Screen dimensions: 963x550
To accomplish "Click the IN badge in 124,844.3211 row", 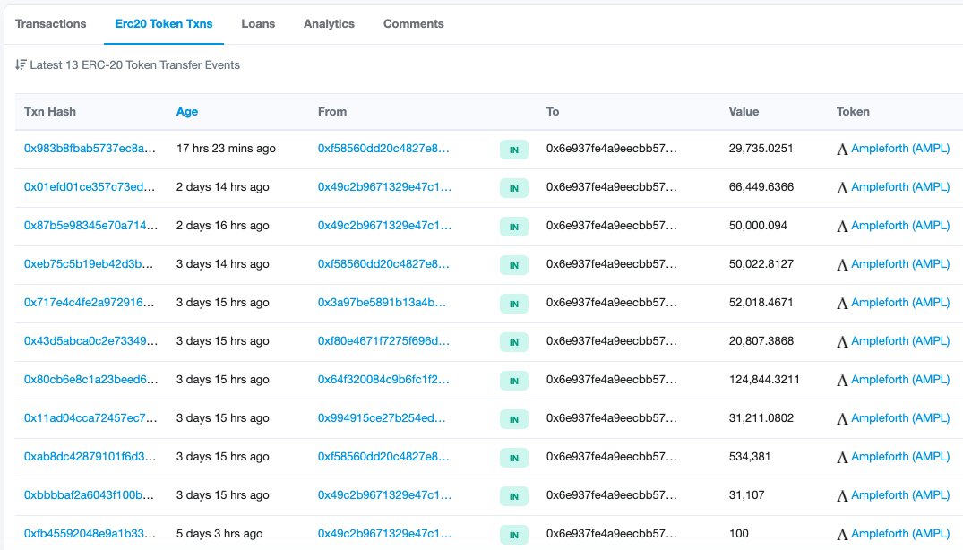I will click(x=514, y=382).
